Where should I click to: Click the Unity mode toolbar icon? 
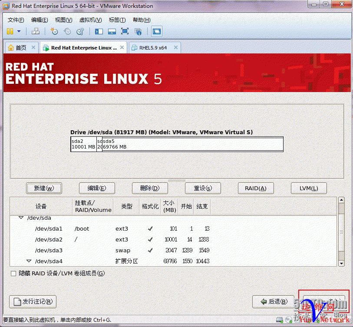pyautogui.click(x=138, y=31)
